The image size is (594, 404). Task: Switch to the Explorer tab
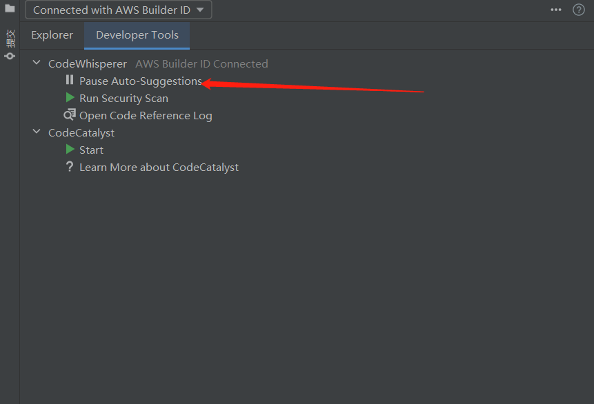pyautogui.click(x=52, y=34)
